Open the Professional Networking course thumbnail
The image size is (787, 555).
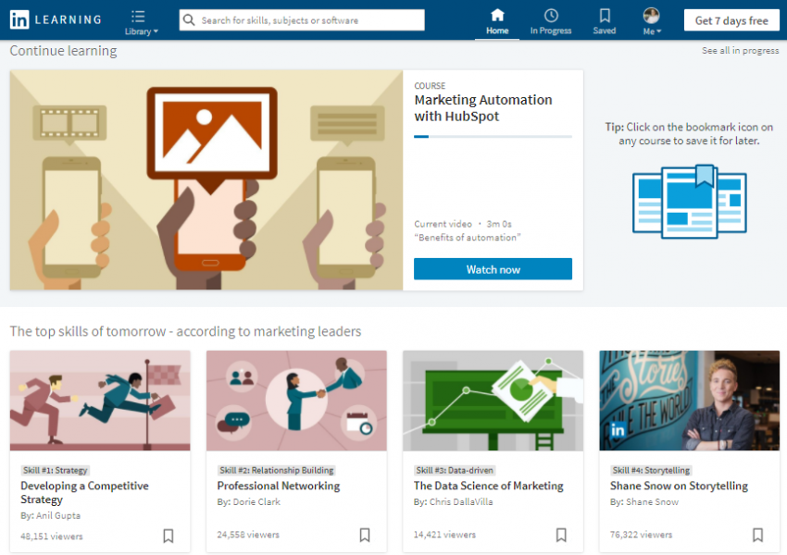pyautogui.click(x=296, y=401)
